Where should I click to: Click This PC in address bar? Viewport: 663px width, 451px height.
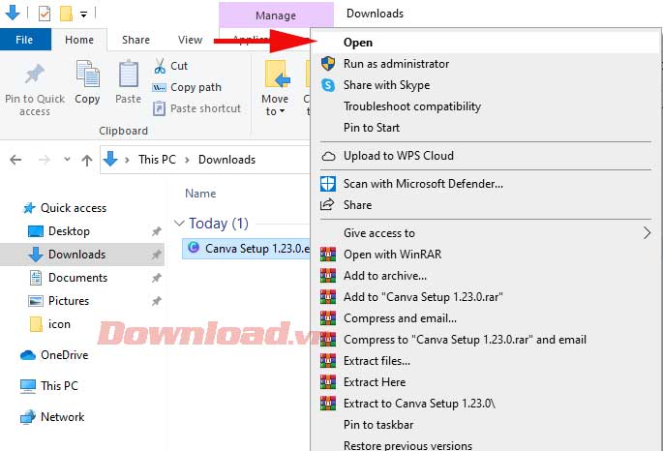point(157,160)
